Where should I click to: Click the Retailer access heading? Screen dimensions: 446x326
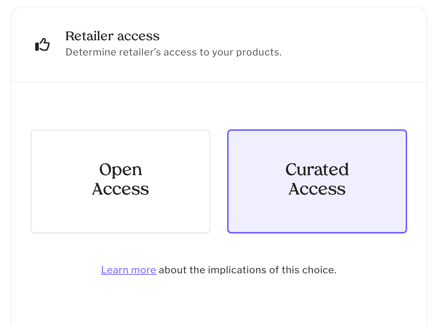112,36
